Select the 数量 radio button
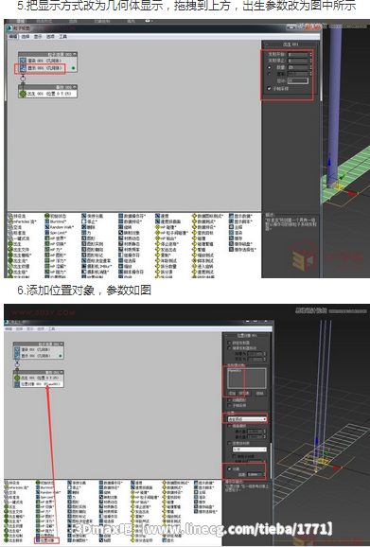Screen dimensions: 370x547 269,67
